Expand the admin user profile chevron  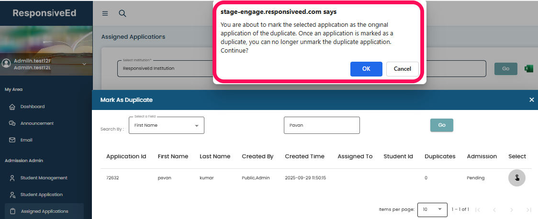[84, 64]
